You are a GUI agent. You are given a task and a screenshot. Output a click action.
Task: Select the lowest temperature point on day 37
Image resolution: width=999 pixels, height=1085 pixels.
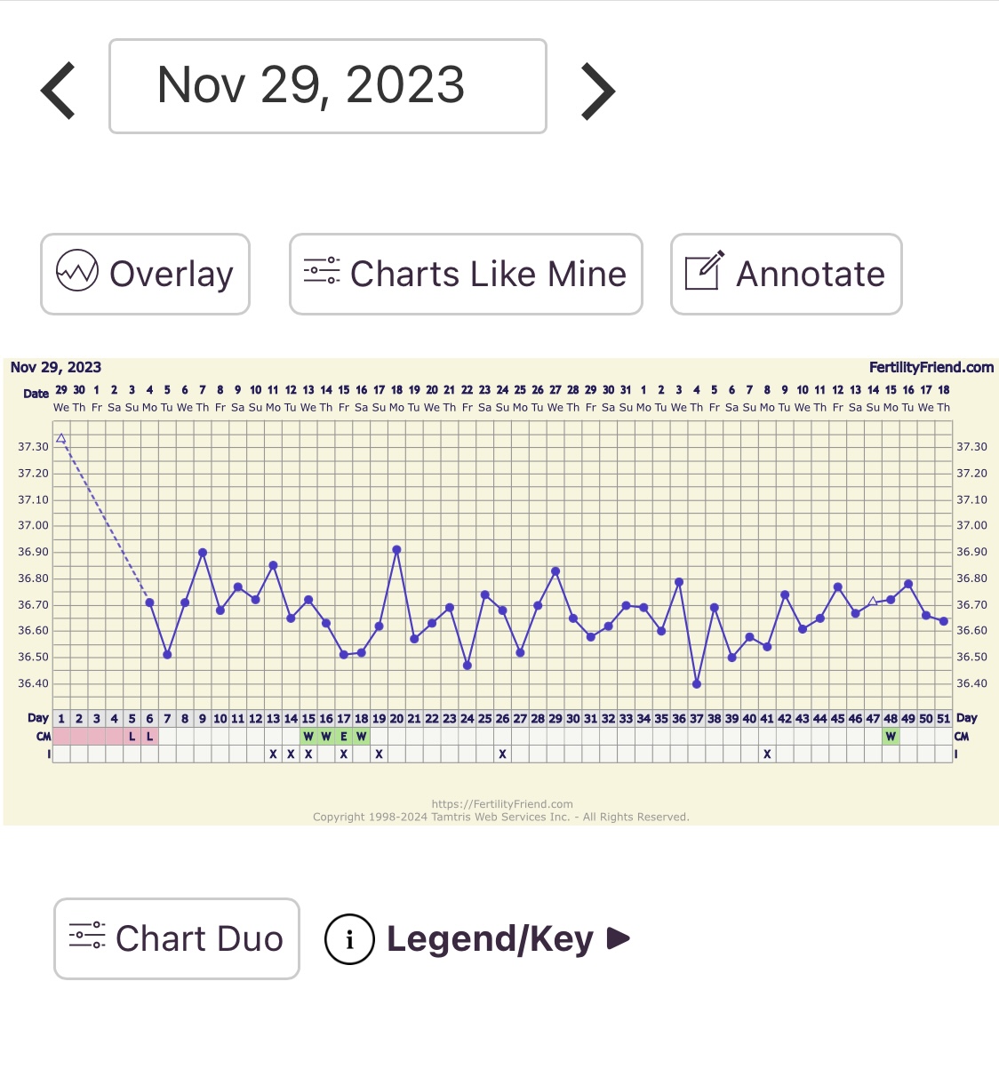click(697, 684)
